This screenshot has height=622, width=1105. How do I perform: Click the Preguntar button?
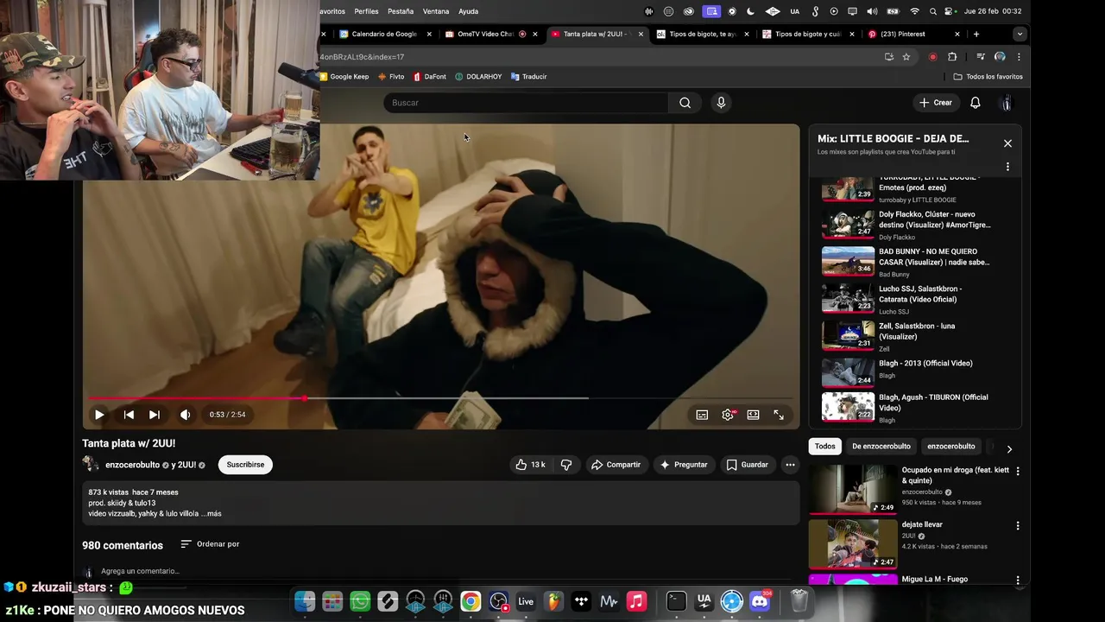tap(683, 465)
